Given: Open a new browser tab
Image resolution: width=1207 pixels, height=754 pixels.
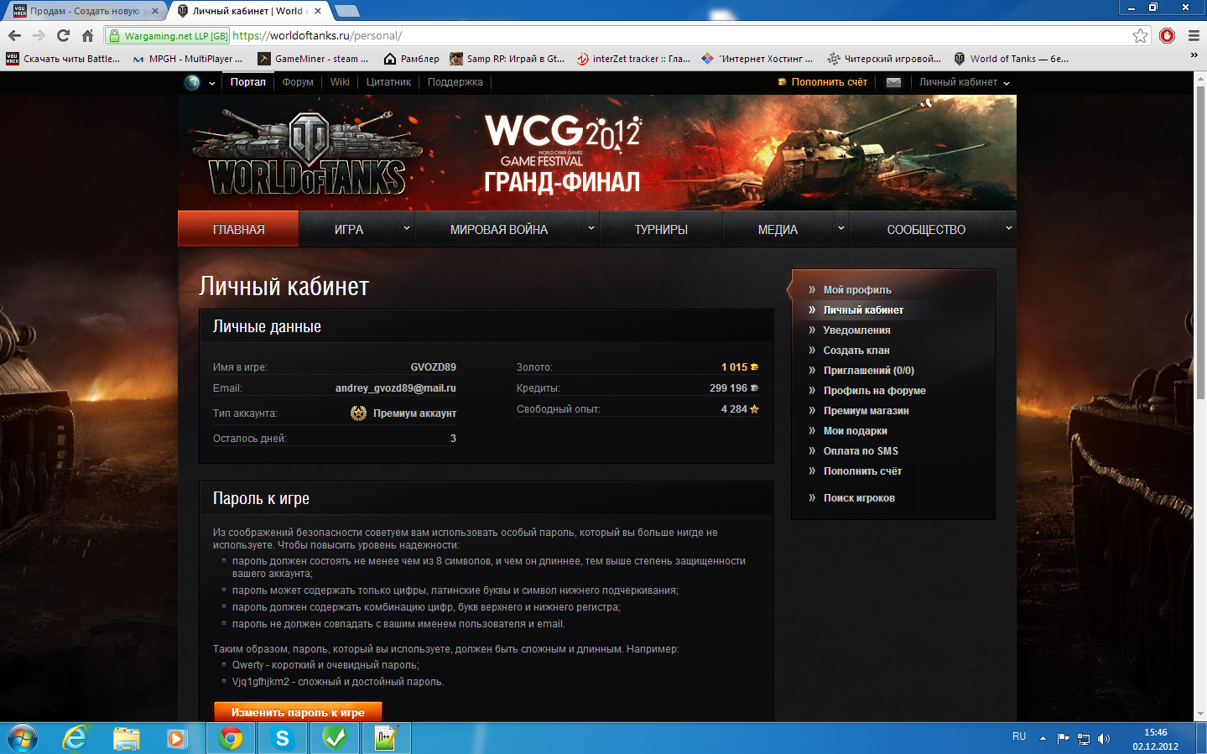Looking at the screenshot, I should pos(346,11).
